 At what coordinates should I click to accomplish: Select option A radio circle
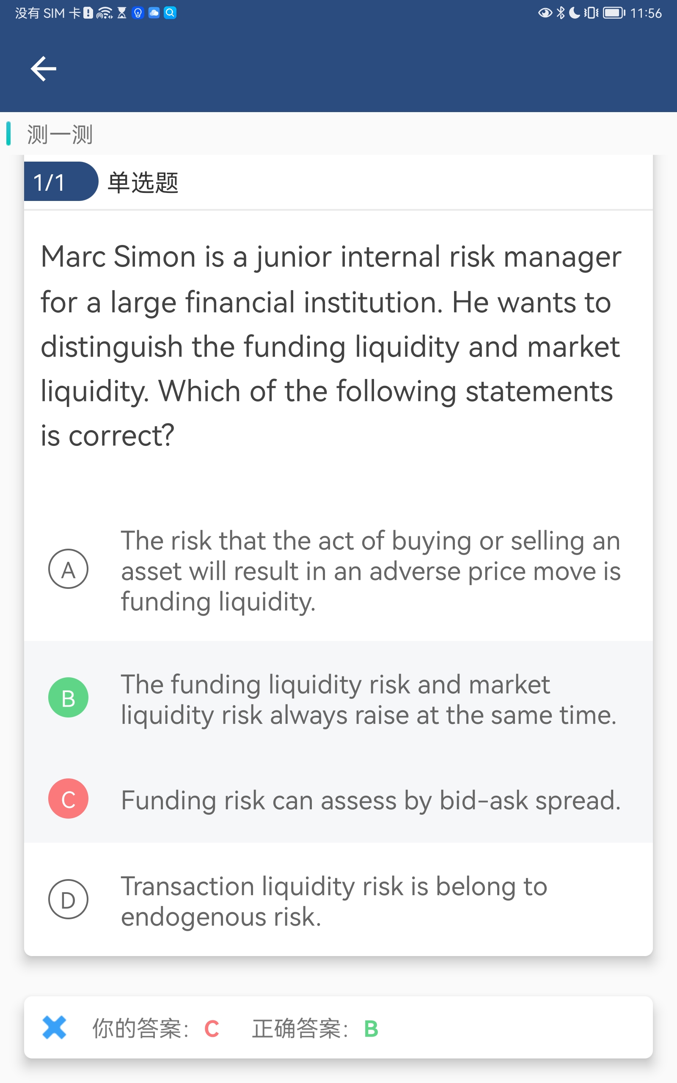click(x=68, y=569)
